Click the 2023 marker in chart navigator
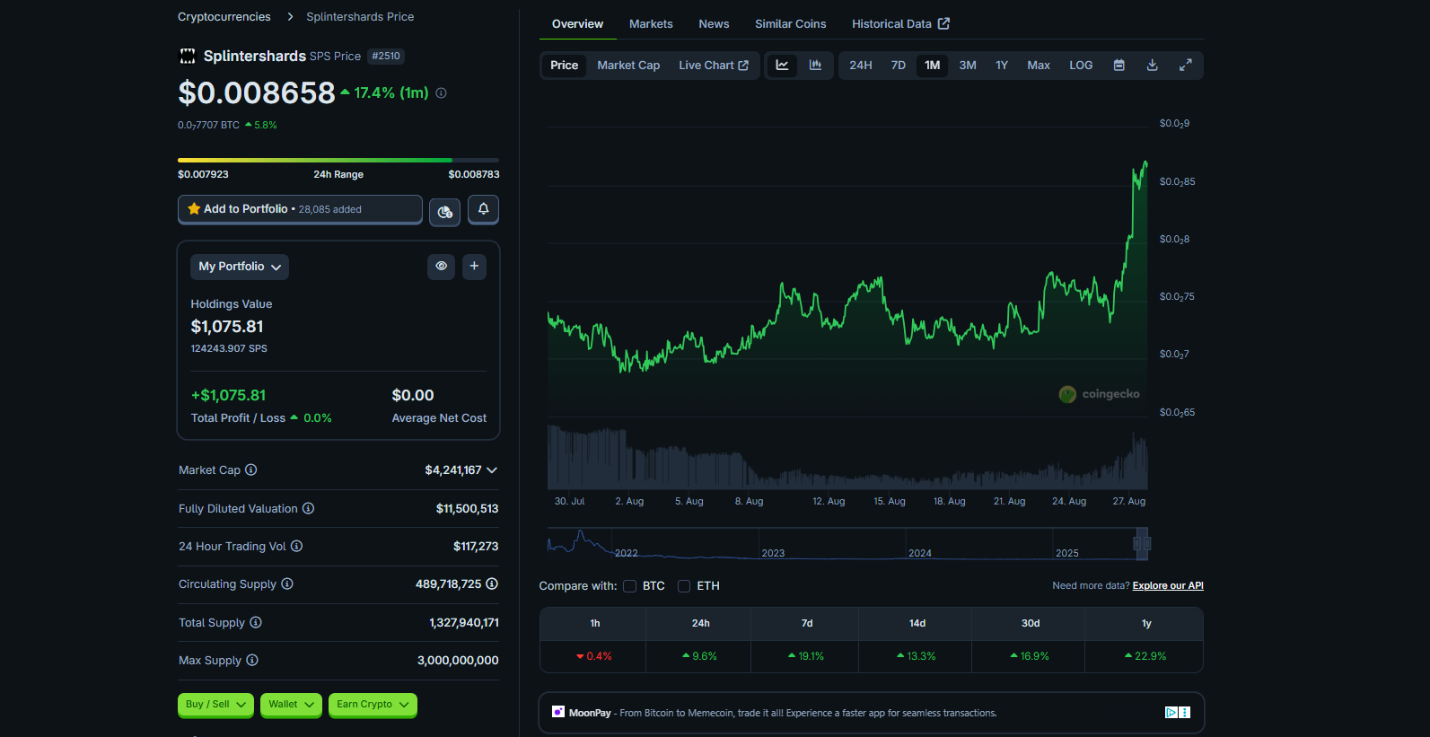Image resolution: width=1430 pixels, height=737 pixels. 773,554
